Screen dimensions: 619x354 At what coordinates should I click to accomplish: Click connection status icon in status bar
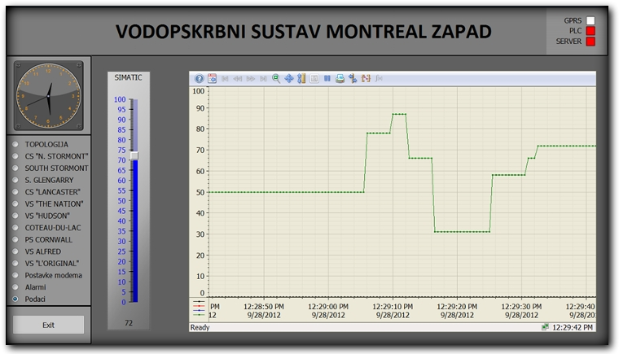coord(545,327)
